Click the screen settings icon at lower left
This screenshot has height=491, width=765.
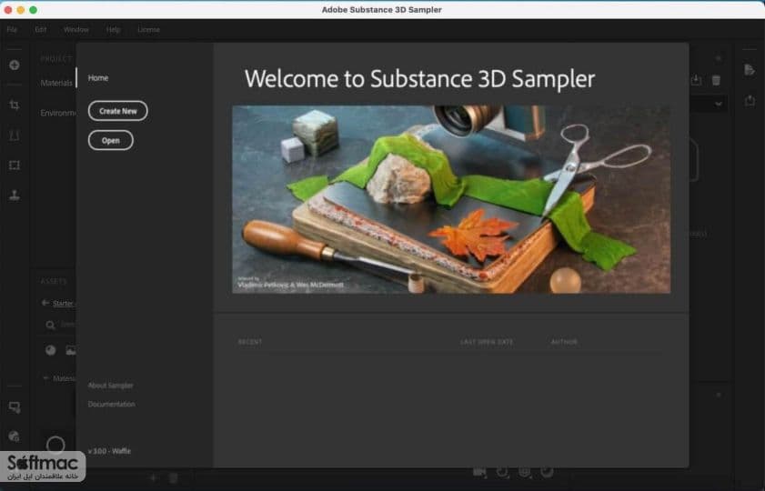point(15,407)
